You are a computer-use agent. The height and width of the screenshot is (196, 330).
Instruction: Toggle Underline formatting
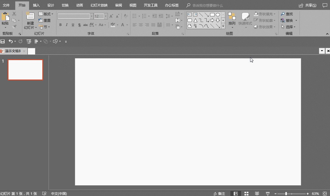click(x=73, y=25)
